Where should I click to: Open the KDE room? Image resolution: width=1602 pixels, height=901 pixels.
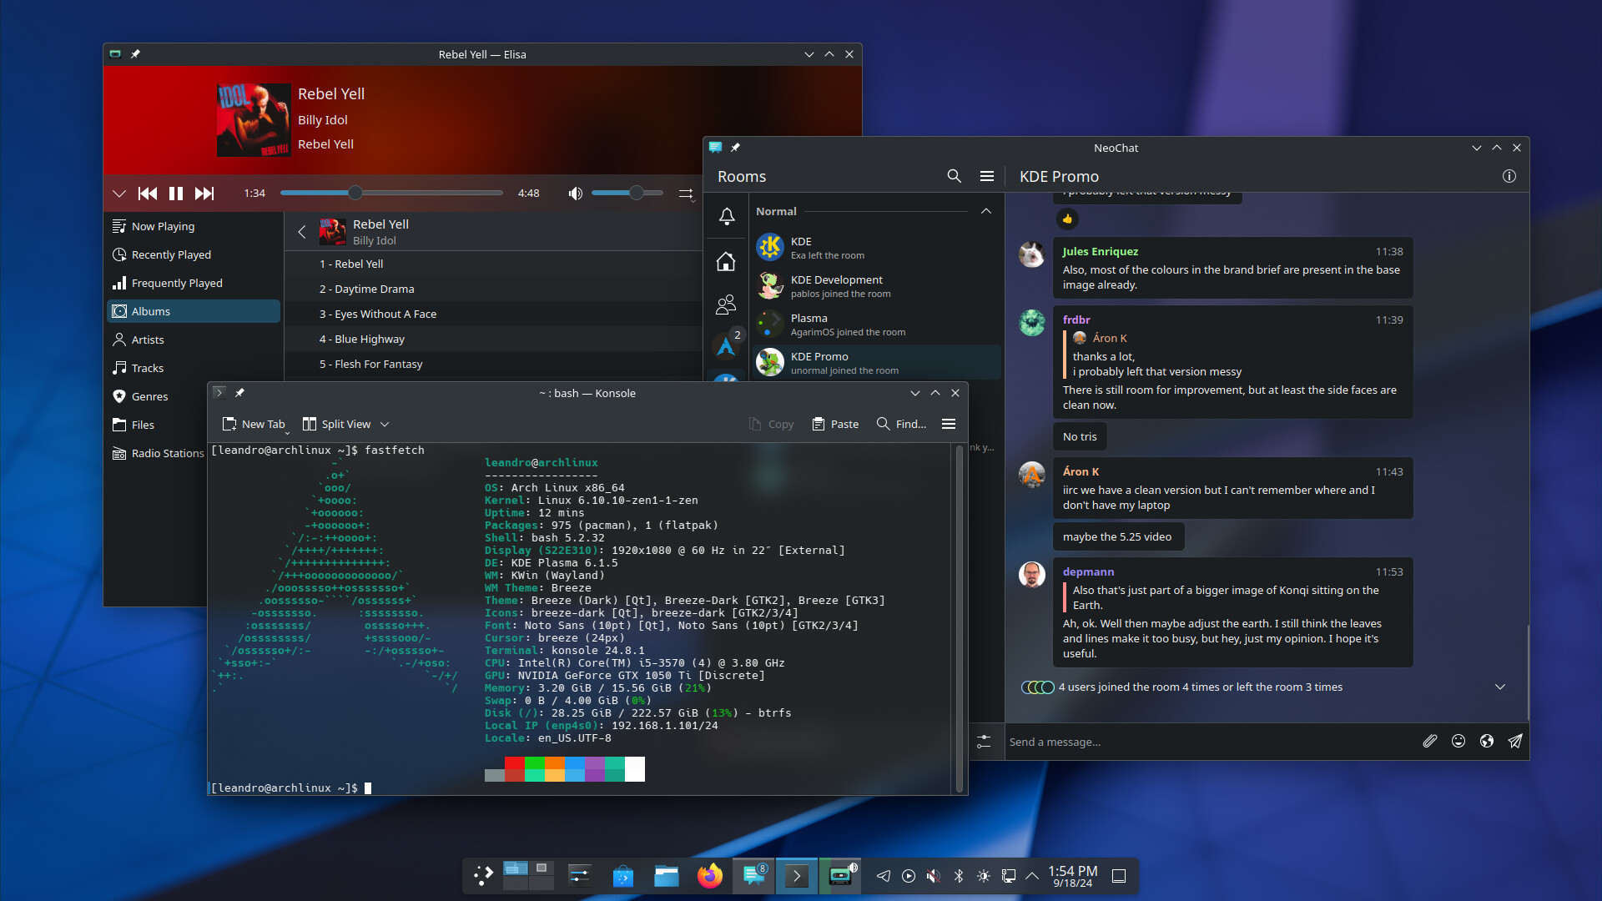(876, 248)
